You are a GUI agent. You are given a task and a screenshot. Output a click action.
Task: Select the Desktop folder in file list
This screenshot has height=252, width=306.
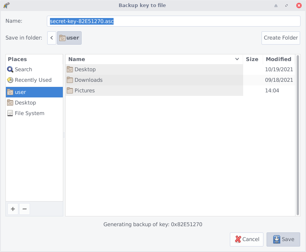coord(85,69)
